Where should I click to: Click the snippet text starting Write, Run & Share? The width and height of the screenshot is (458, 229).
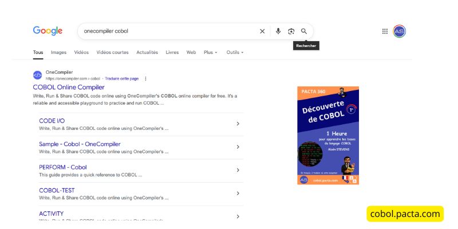135,100
